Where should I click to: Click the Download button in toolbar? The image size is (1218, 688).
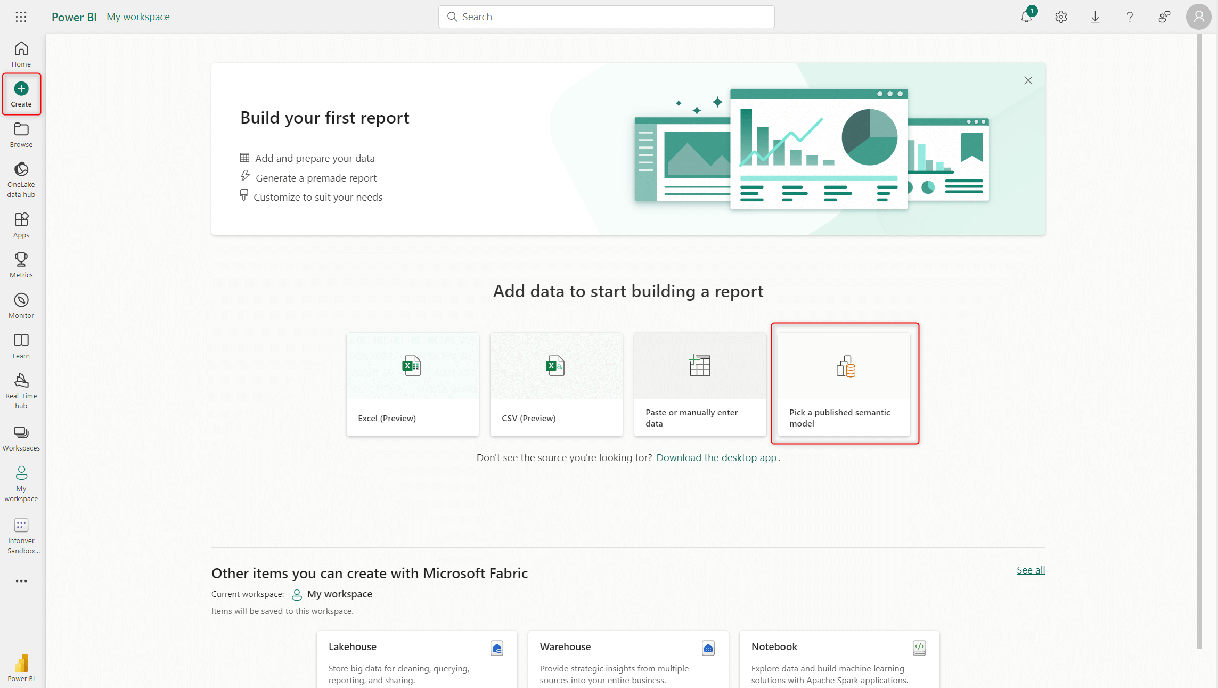tap(1095, 17)
